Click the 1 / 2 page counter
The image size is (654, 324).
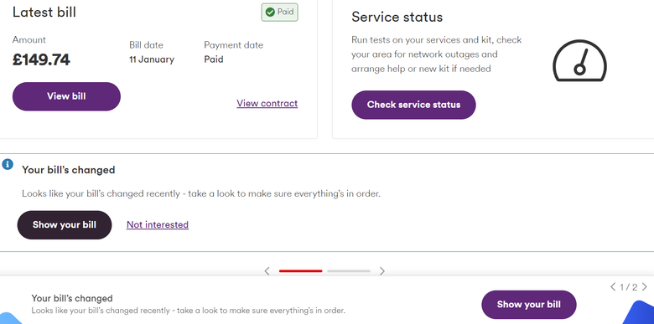click(x=629, y=287)
